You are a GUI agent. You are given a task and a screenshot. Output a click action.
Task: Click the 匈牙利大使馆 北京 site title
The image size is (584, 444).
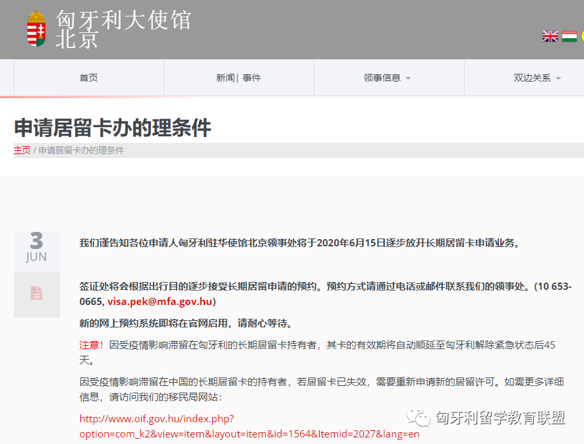(123, 29)
